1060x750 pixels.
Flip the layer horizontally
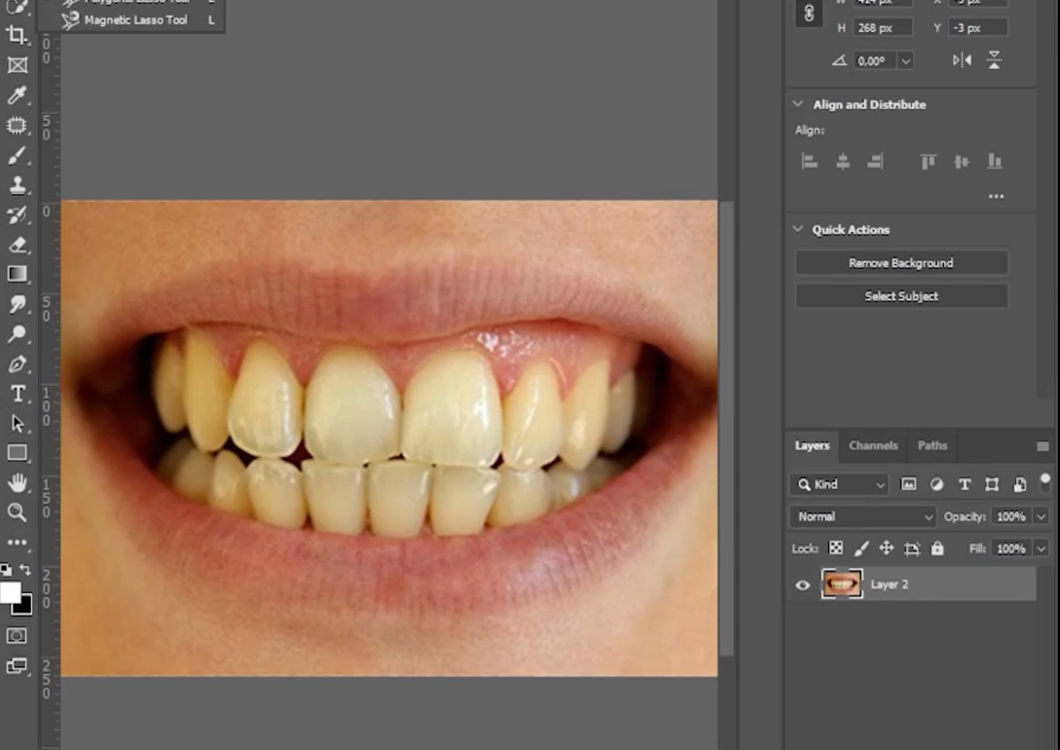pos(962,60)
